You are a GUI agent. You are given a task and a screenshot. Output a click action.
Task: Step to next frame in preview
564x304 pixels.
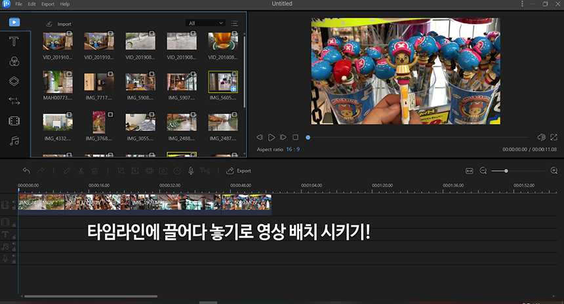283,138
